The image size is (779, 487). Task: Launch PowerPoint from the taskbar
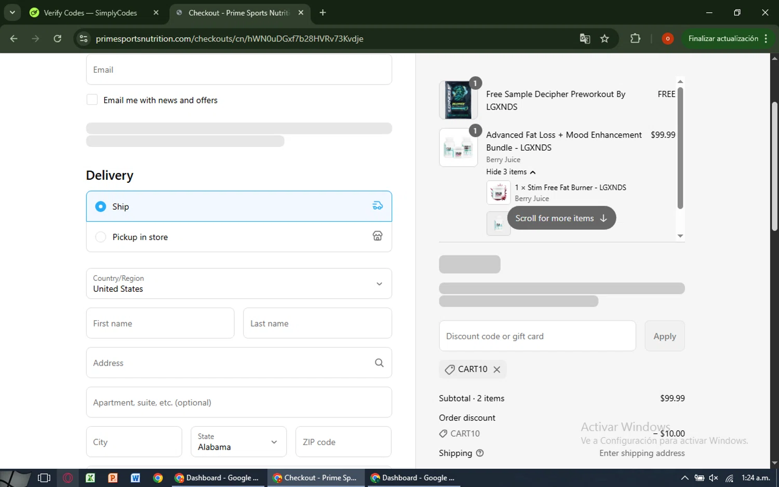pos(113,478)
